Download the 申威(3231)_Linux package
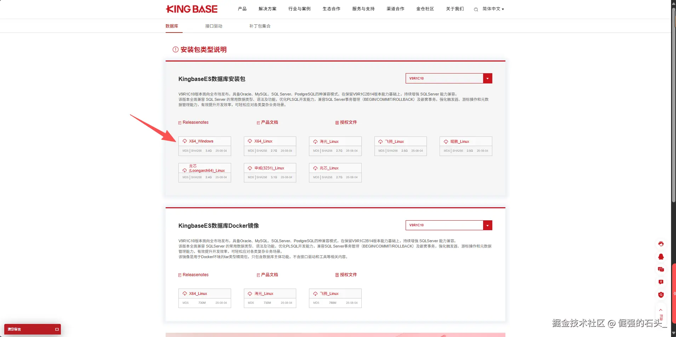Viewport: 676px width, 337px height. tap(270, 168)
